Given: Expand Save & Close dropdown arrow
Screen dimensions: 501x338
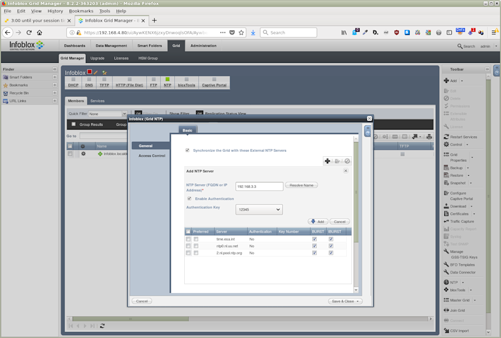Looking at the screenshot, I should [x=358, y=301].
